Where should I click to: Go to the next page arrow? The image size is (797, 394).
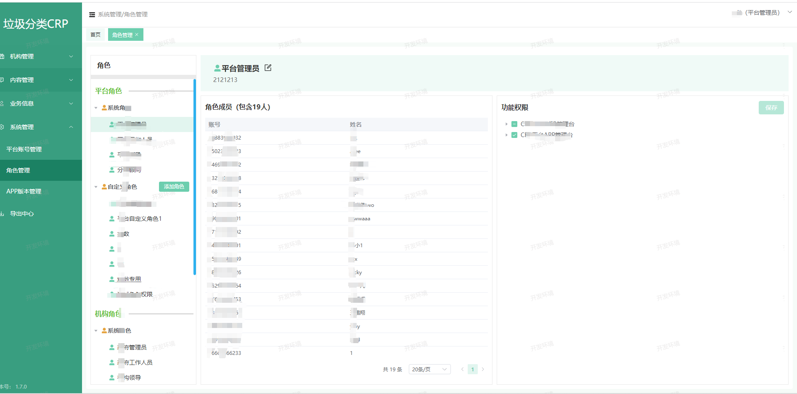click(483, 369)
